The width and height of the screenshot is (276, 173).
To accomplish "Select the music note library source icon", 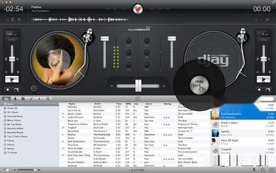I will point(6,99).
